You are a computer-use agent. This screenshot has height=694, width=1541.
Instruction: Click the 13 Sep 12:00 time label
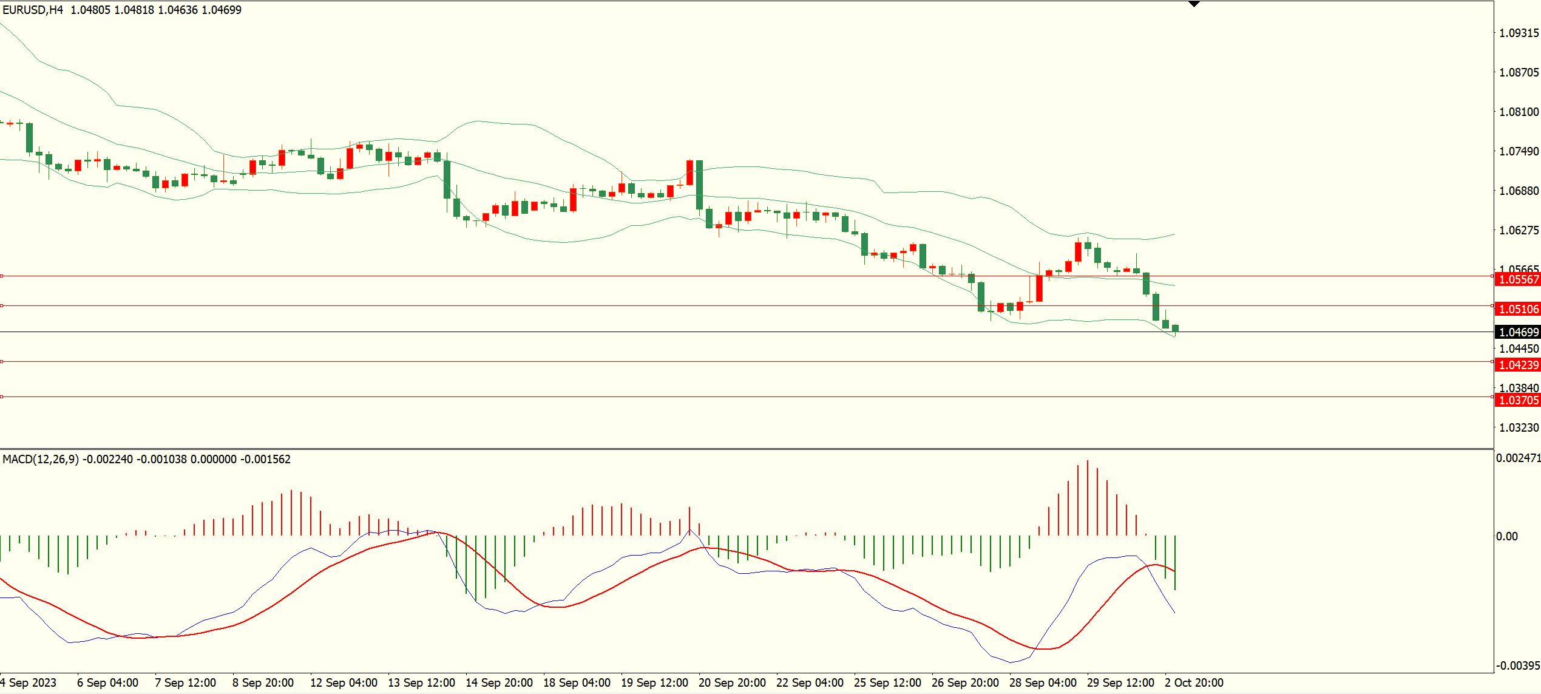coord(421,682)
